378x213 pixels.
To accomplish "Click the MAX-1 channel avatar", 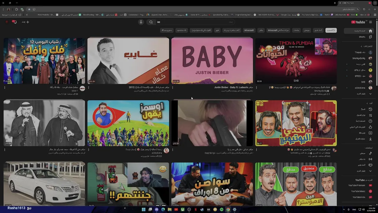I will point(82,88).
